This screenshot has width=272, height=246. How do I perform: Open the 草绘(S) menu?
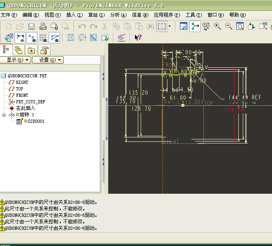point(96,15)
